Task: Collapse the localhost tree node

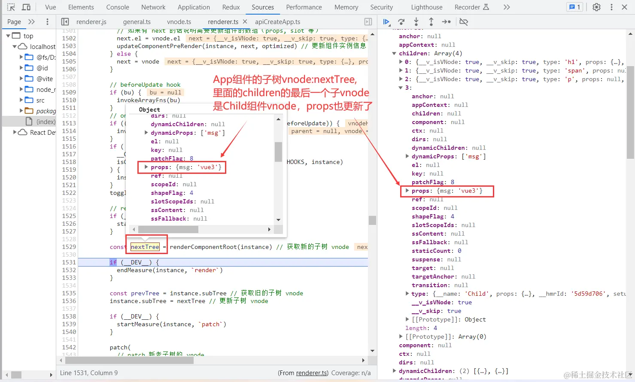Action: click(x=15, y=46)
